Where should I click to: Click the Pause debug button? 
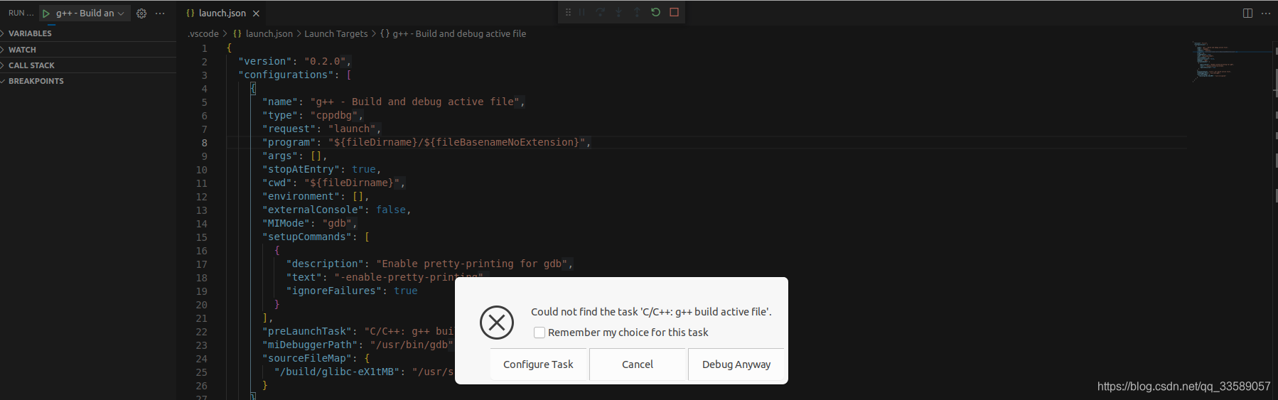pyautogui.click(x=582, y=12)
